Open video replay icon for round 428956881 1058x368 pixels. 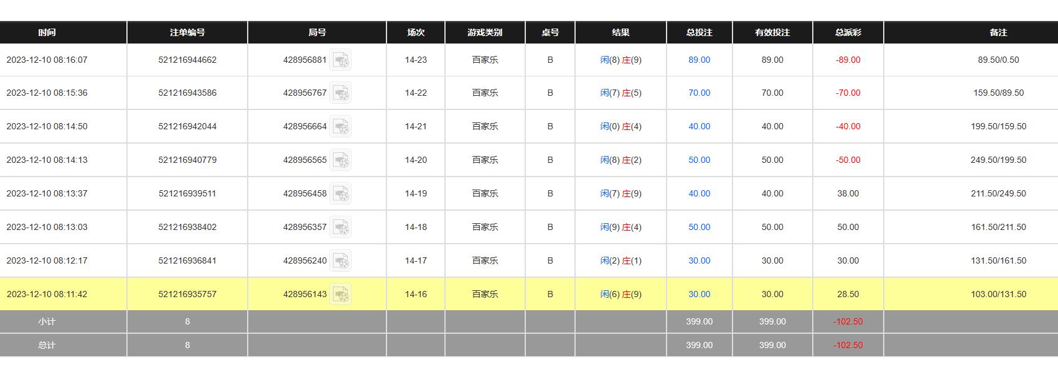click(340, 60)
